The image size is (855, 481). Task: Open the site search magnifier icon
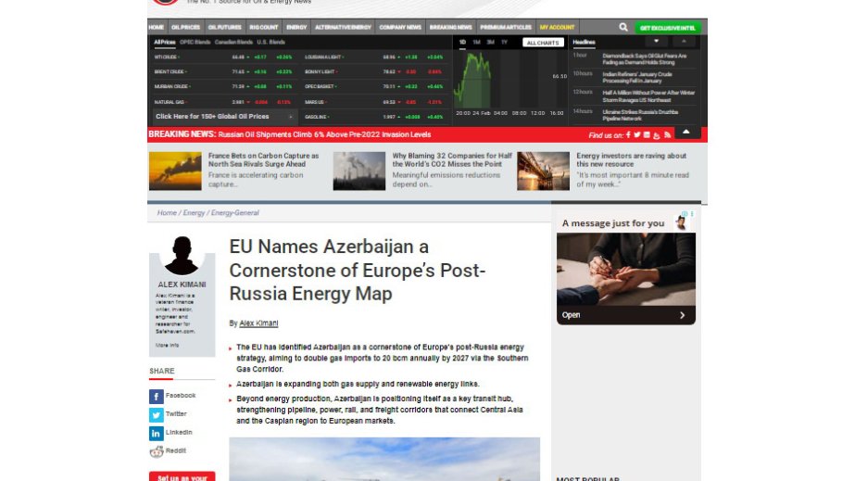pyautogui.click(x=623, y=27)
